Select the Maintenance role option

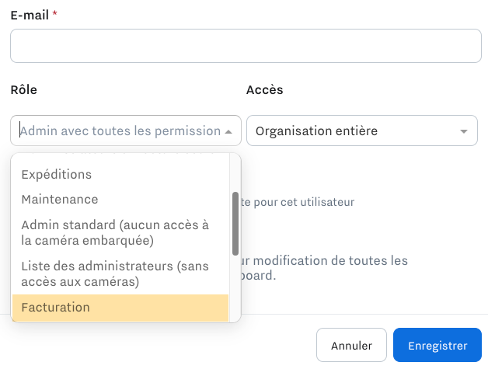point(60,200)
